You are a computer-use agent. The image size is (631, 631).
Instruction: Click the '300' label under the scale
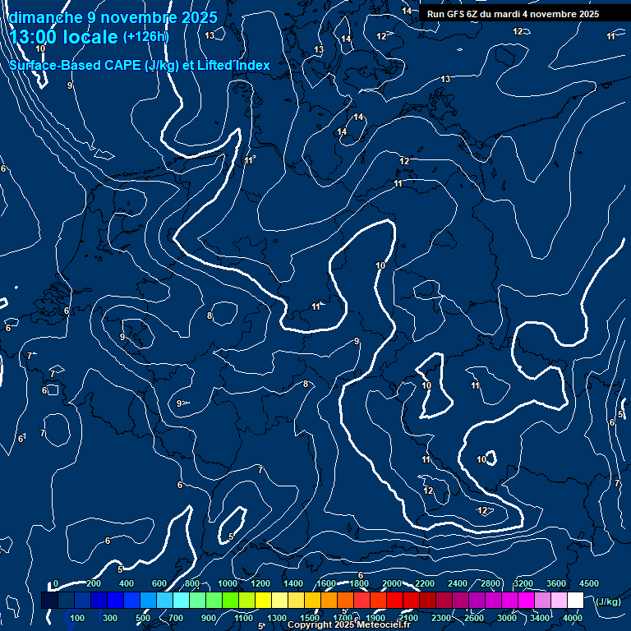(110, 618)
